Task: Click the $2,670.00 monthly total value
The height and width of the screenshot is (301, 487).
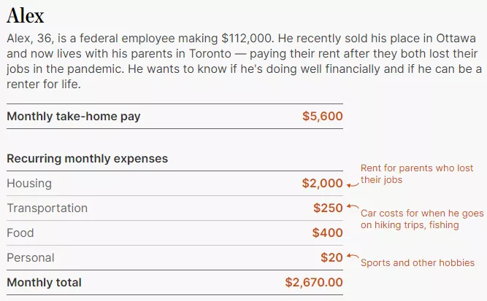Action: click(314, 282)
